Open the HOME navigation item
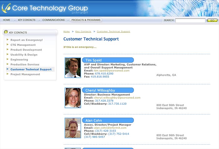Screen dimensions: 219x149 coord(7,20)
